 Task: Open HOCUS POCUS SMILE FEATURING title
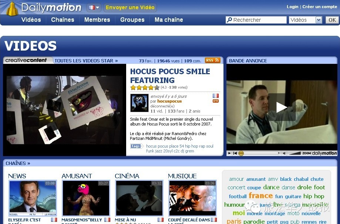[x=170, y=76]
